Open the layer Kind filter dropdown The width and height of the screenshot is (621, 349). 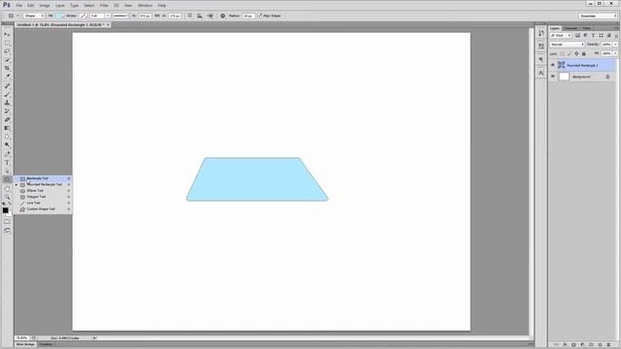561,36
